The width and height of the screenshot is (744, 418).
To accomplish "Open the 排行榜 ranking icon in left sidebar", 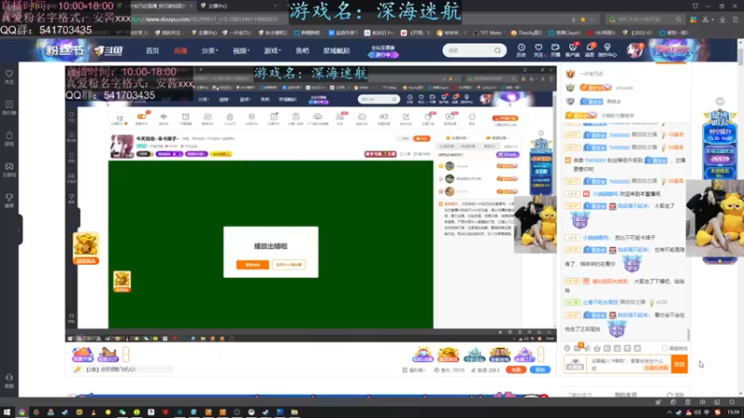I will pos(9,108).
